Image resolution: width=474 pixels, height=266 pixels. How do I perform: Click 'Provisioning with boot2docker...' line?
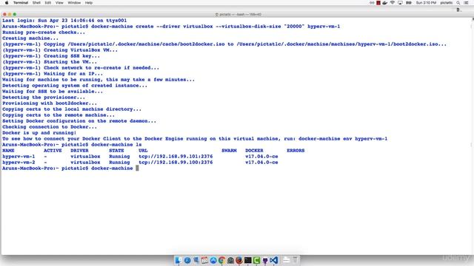50,103
